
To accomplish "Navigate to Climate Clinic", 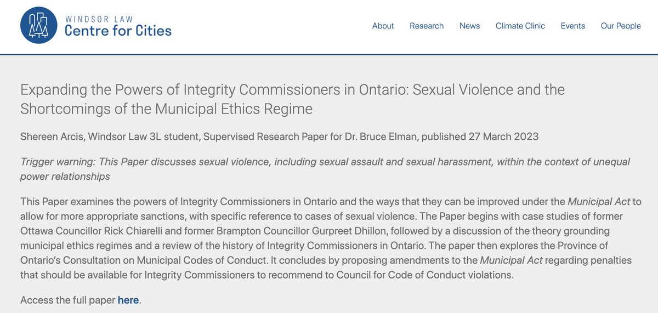I will [520, 26].
